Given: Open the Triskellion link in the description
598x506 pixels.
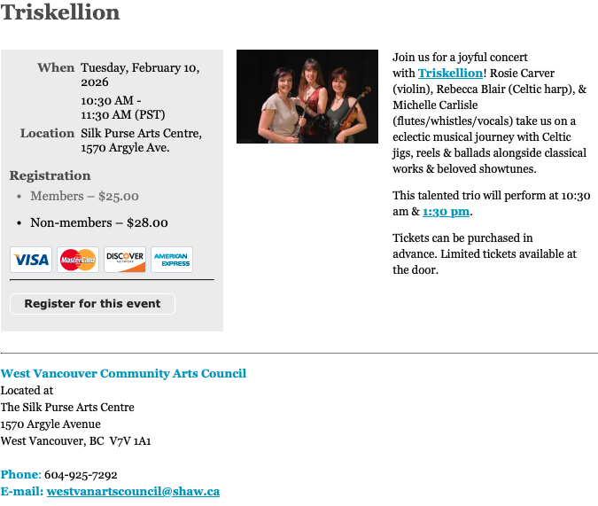Looking at the screenshot, I should coord(450,73).
